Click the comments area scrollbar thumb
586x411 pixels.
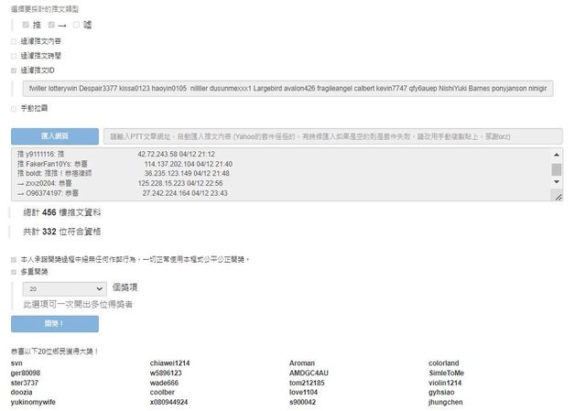[557, 168]
